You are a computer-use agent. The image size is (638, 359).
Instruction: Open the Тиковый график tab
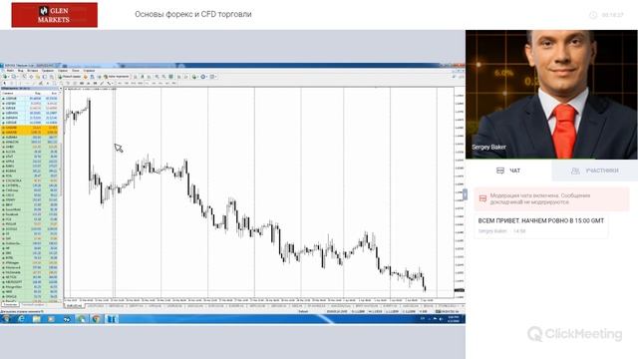(33, 304)
